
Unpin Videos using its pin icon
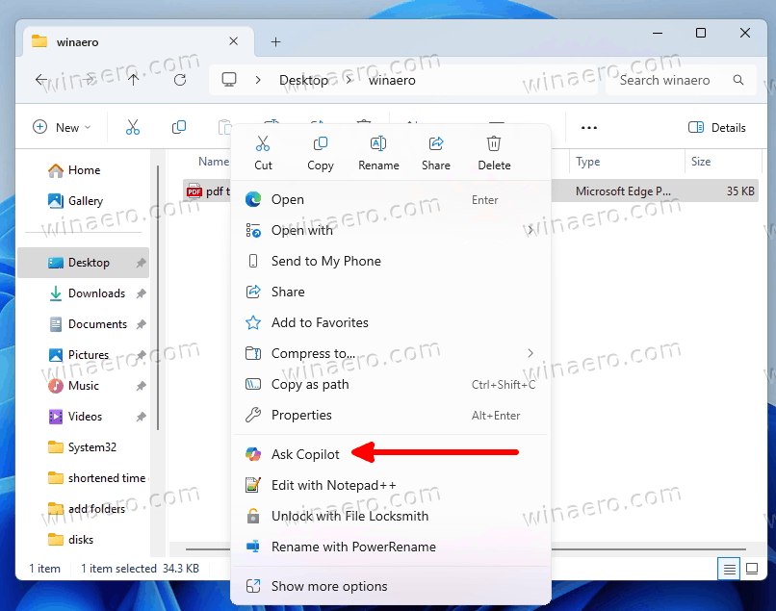point(141,417)
